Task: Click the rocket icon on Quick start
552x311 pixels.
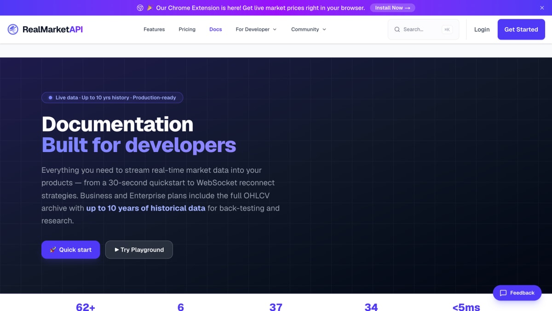Action: point(53,250)
